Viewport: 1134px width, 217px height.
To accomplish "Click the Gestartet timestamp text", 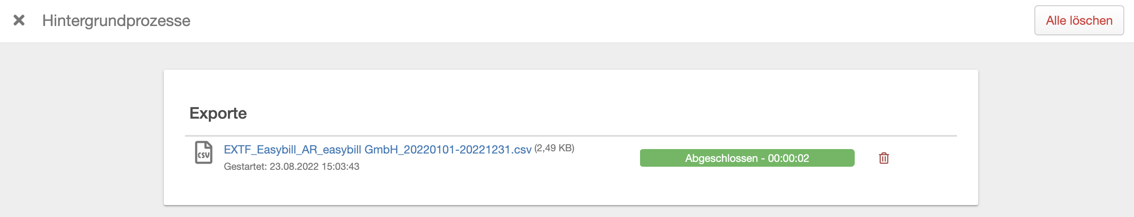I will 291,167.
